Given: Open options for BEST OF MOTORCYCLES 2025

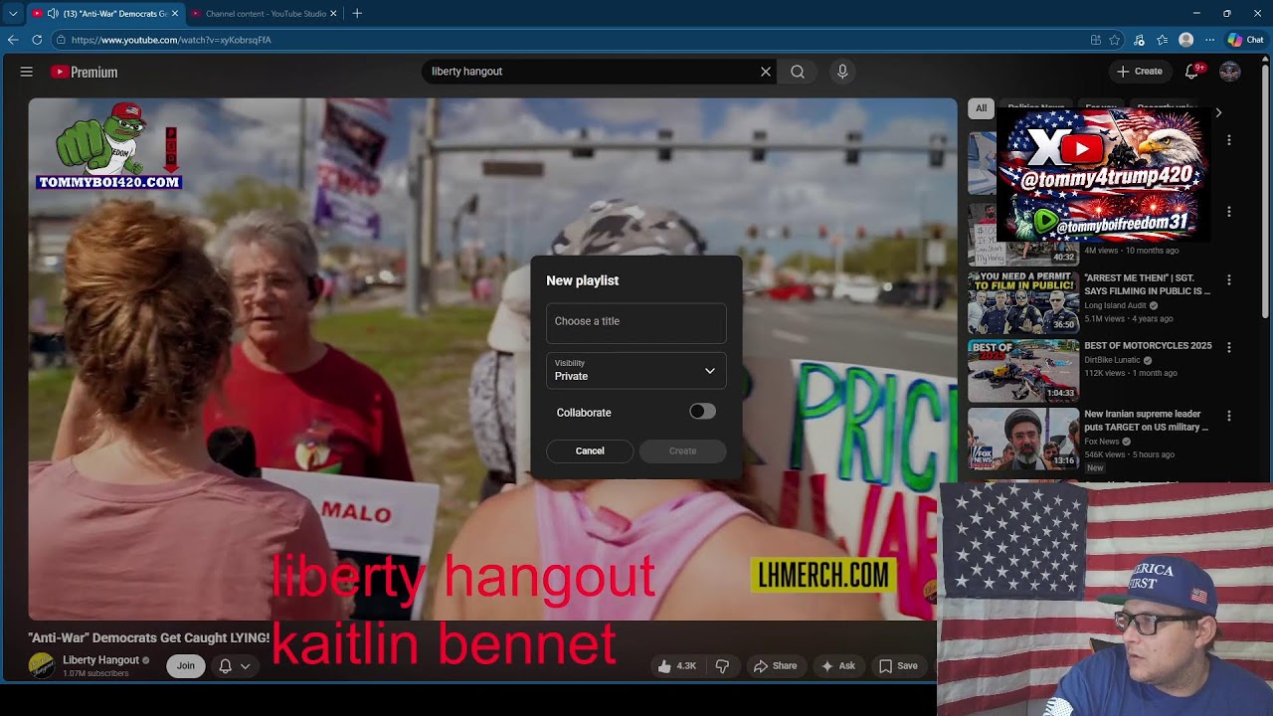Looking at the screenshot, I should [1229, 348].
